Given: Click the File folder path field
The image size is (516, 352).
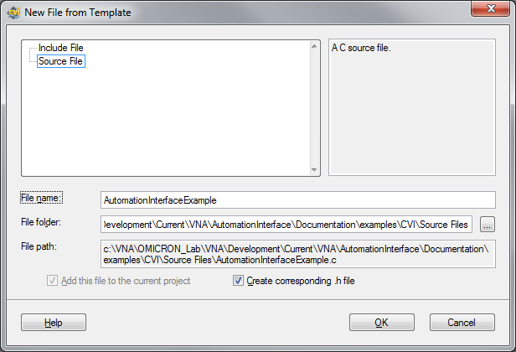Looking at the screenshot, I should (286, 225).
